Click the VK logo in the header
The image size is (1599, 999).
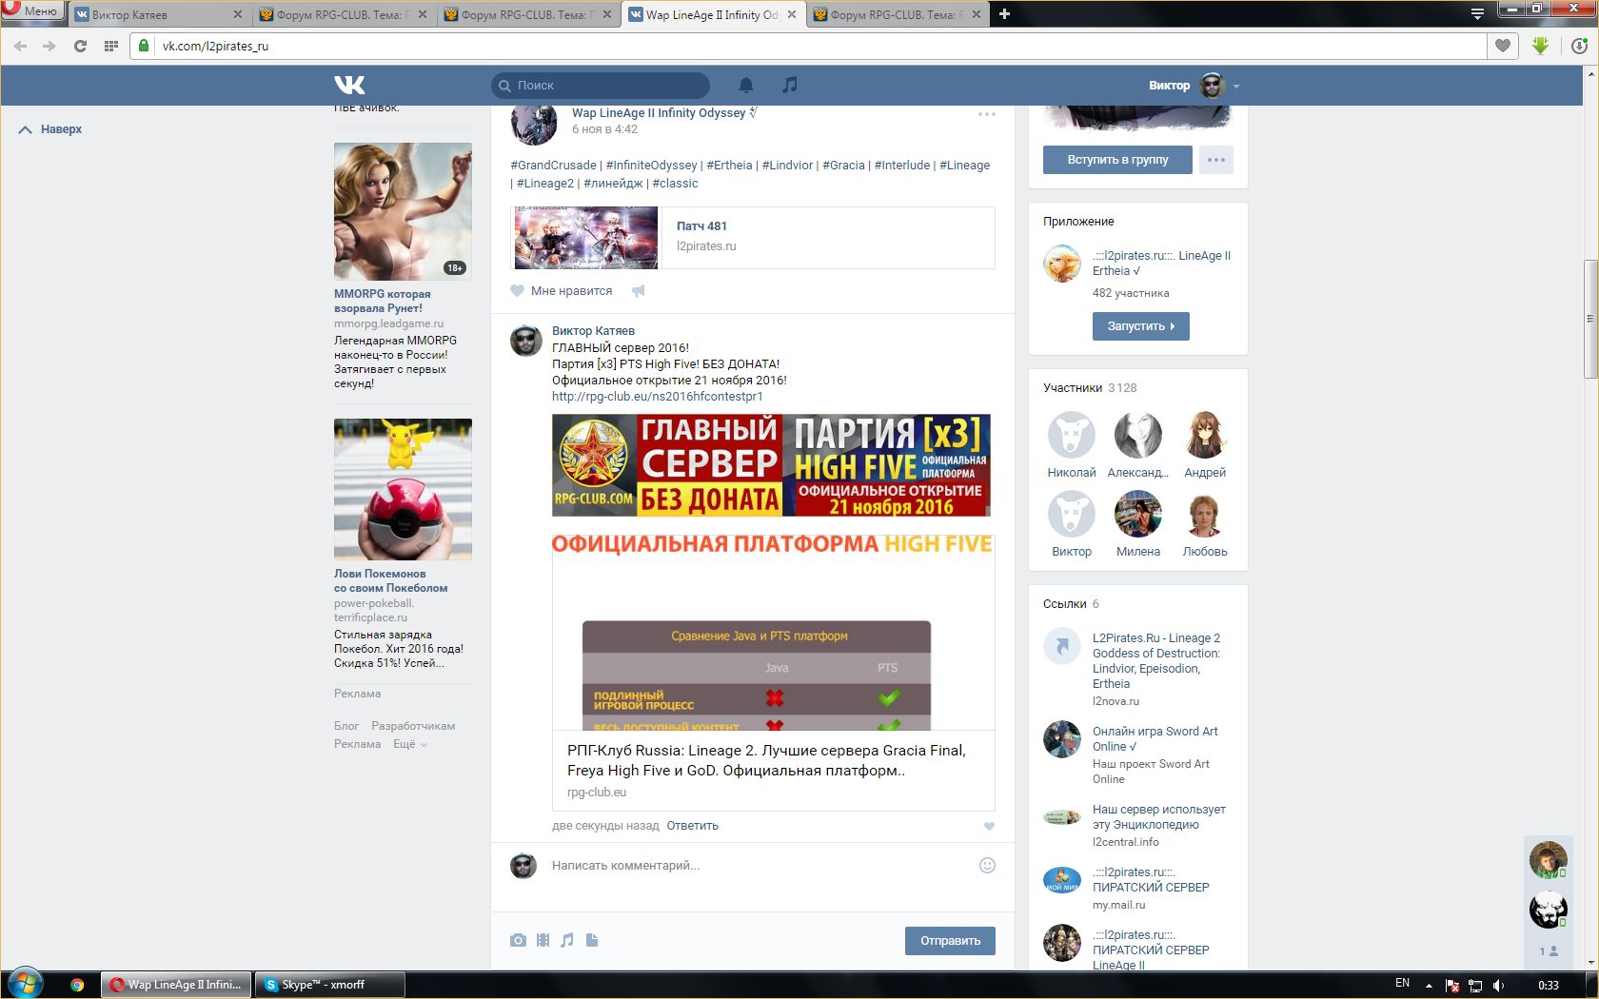[349, 85]
